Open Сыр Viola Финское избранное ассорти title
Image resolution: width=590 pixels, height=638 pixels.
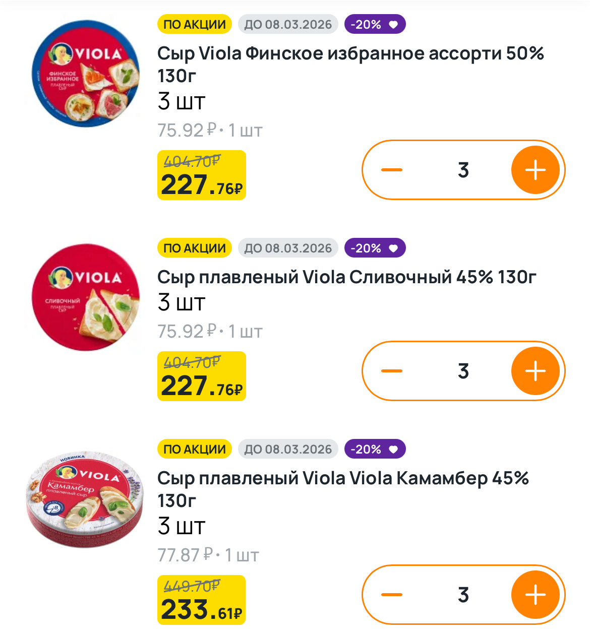tap(350, 64)
